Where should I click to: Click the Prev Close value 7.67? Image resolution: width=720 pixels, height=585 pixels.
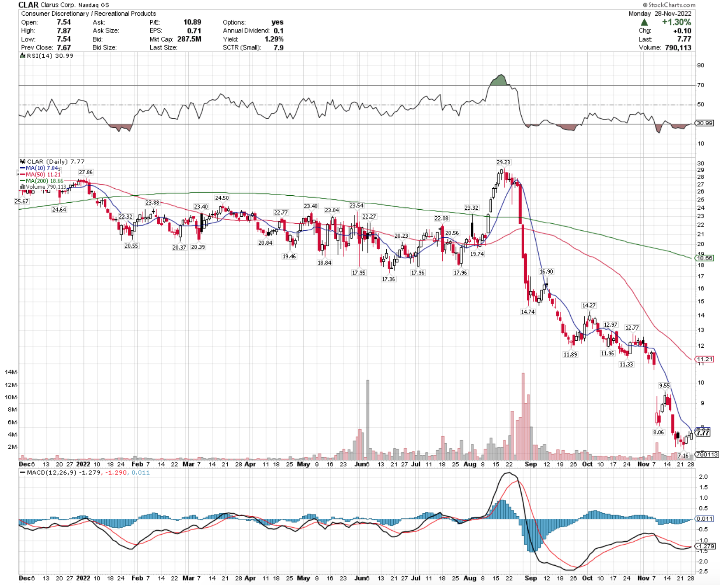(64, 47)
